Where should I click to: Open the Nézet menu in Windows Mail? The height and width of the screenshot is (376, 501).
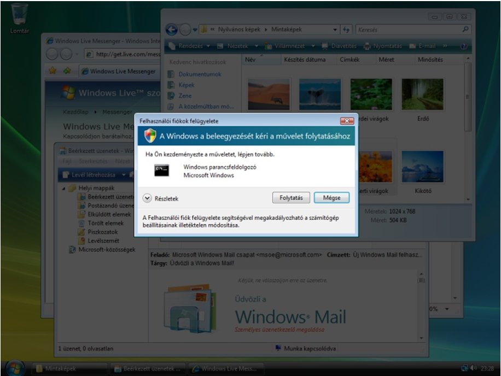point(123,161)
